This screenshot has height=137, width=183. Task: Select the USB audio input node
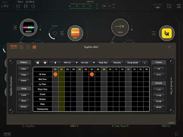coord(120,27)
